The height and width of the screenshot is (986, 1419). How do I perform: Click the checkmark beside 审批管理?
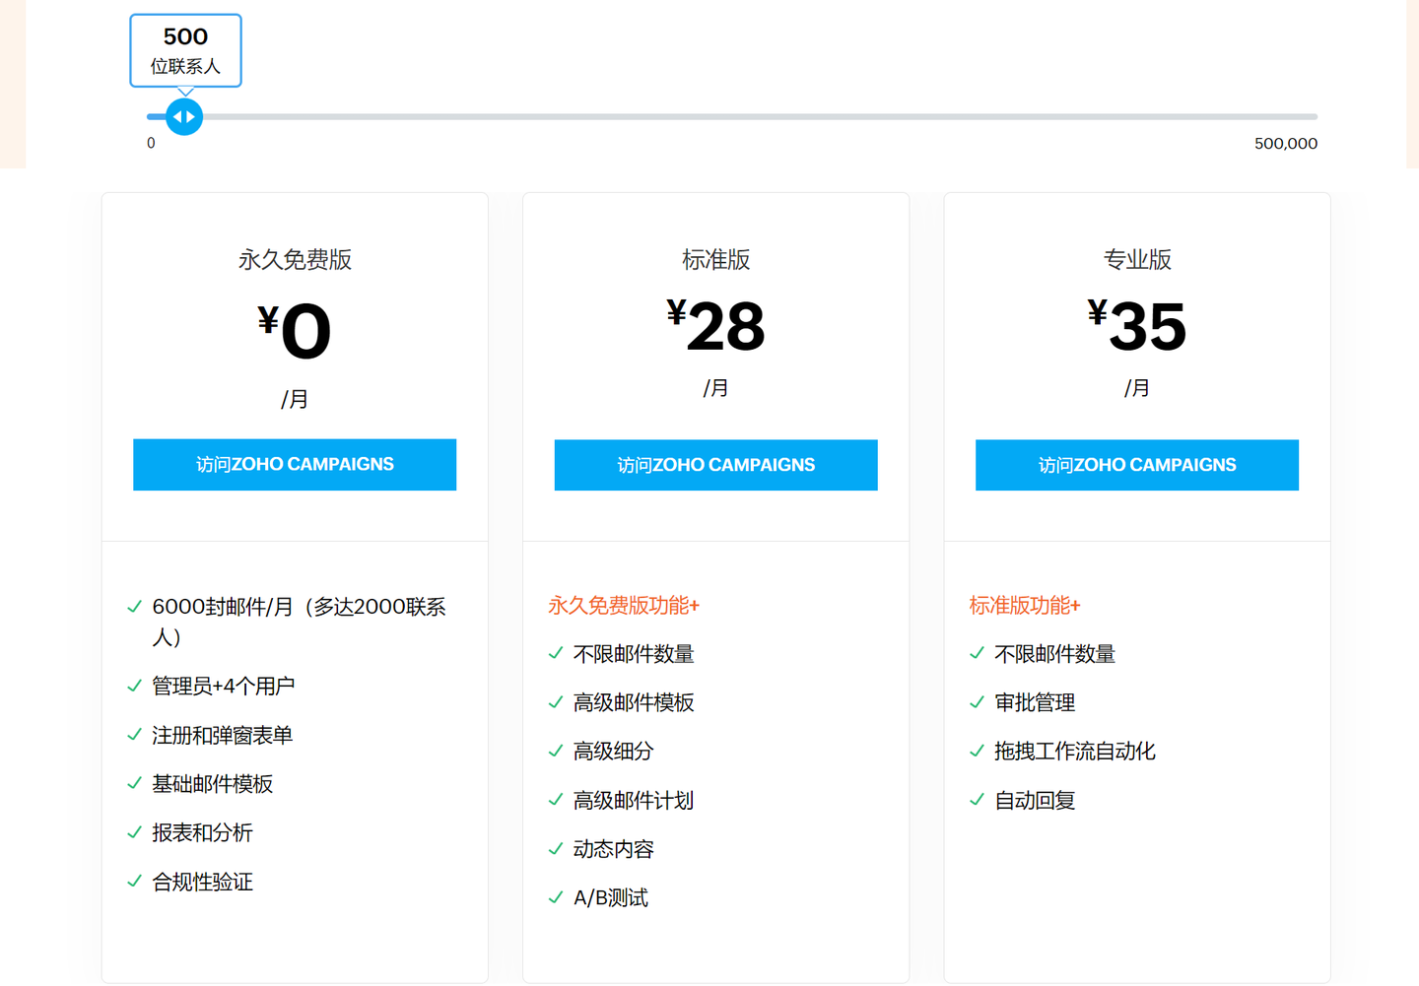978,702
